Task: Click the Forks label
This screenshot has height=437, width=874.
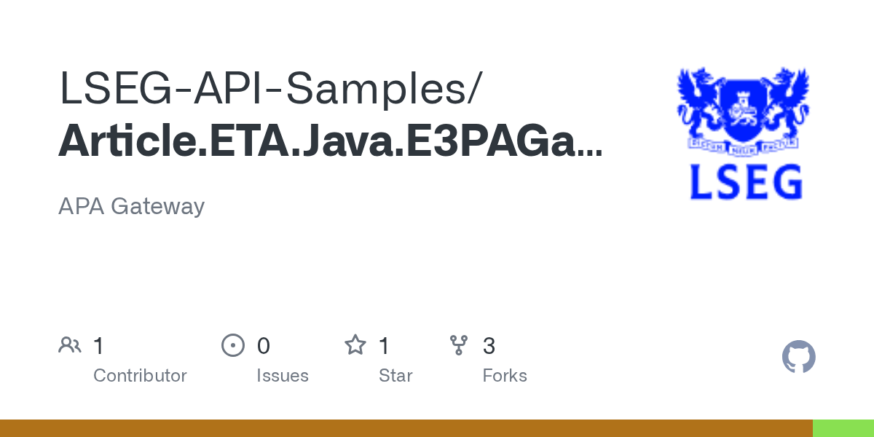Action: pyautogui.click(x=505, y=376)
